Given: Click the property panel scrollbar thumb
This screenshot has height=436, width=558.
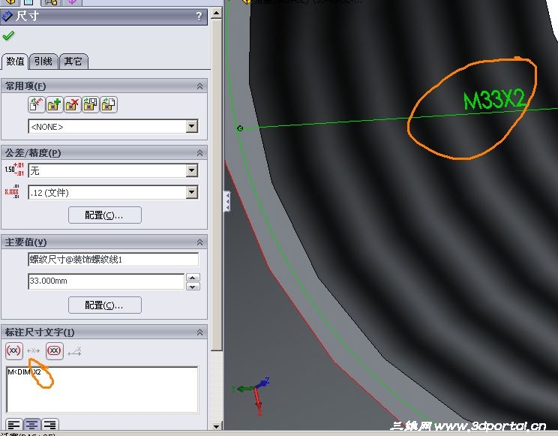Looking at the screenshot, I should coord(216,185).
